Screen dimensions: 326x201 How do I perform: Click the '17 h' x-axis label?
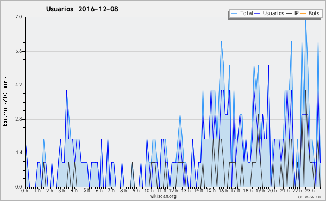point(235,190)
